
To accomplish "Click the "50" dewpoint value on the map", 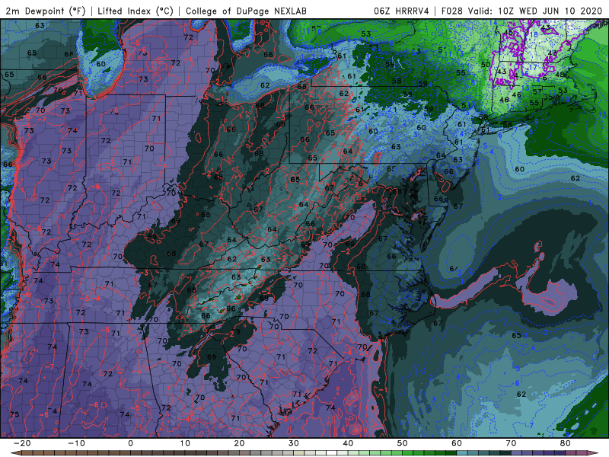I will (486, 65).
